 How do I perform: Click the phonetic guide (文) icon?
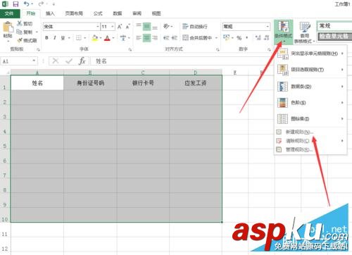click(x=122, y=37)
